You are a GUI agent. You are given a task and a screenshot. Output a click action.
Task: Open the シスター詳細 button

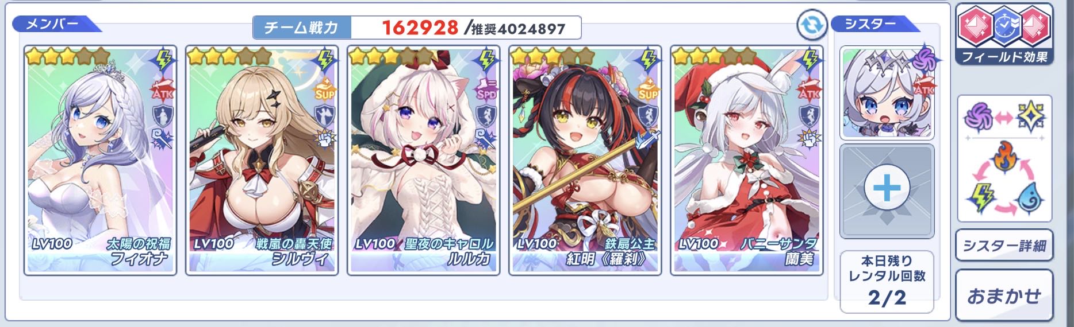pos(1004,246)
